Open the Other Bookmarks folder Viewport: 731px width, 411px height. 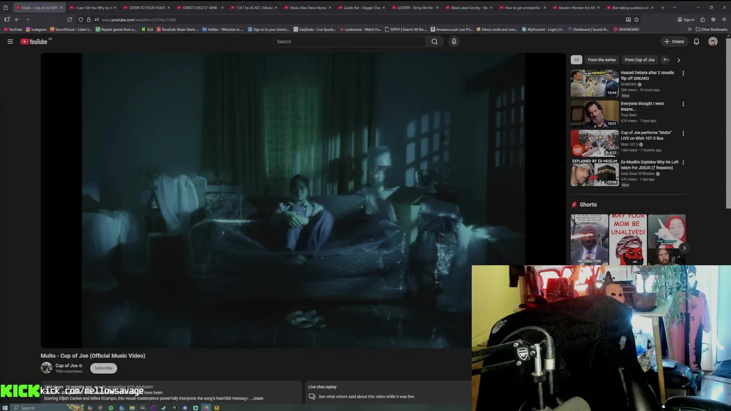(x=711, y=29)
